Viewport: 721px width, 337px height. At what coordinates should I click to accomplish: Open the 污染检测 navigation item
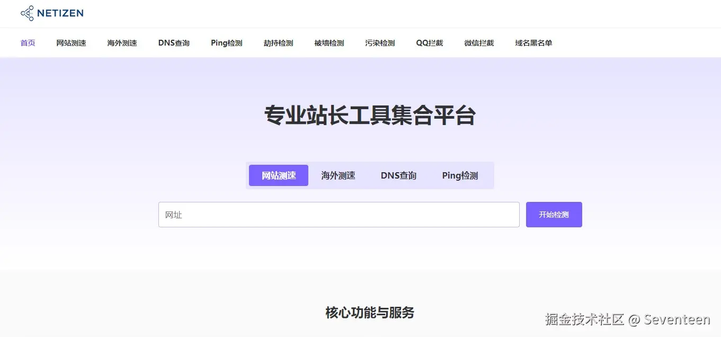point(380,43)
